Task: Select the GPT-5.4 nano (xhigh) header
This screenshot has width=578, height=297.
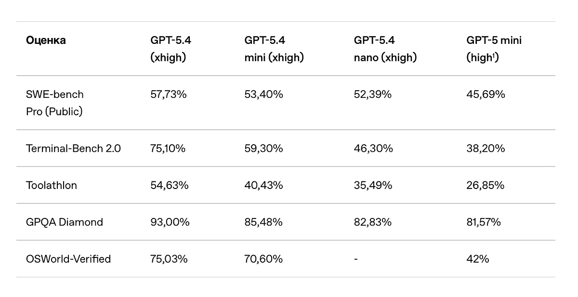Action: [384, 49]
